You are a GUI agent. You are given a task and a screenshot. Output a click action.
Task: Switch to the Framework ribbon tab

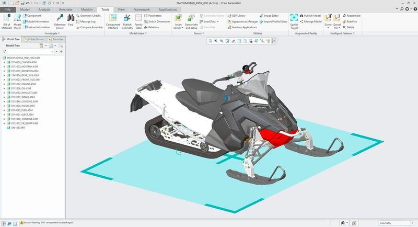(142, 9)
